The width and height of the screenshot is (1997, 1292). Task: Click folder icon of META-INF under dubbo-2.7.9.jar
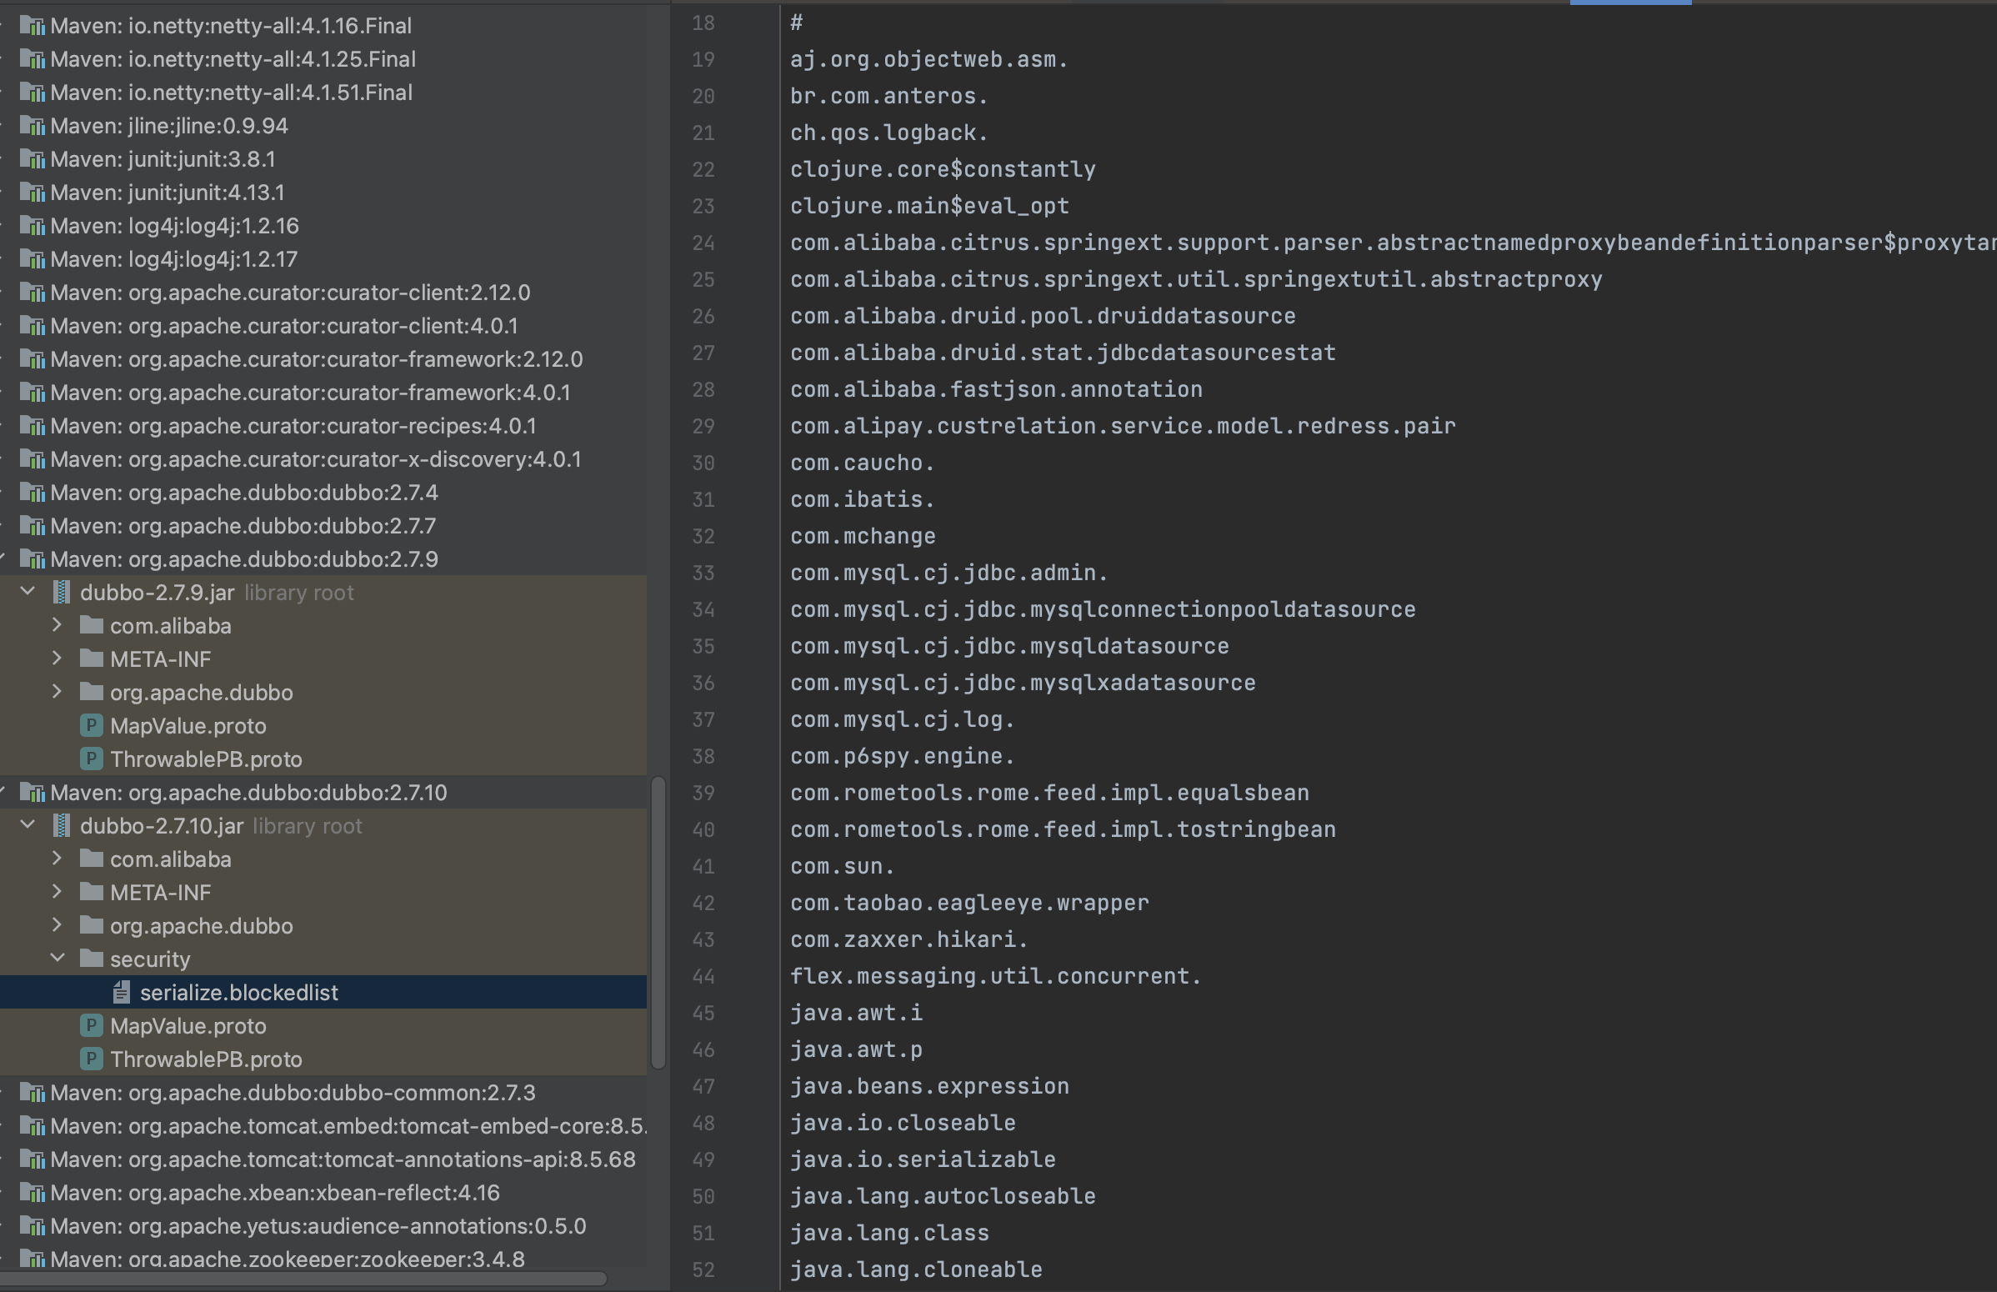click(x=92, y=659)
